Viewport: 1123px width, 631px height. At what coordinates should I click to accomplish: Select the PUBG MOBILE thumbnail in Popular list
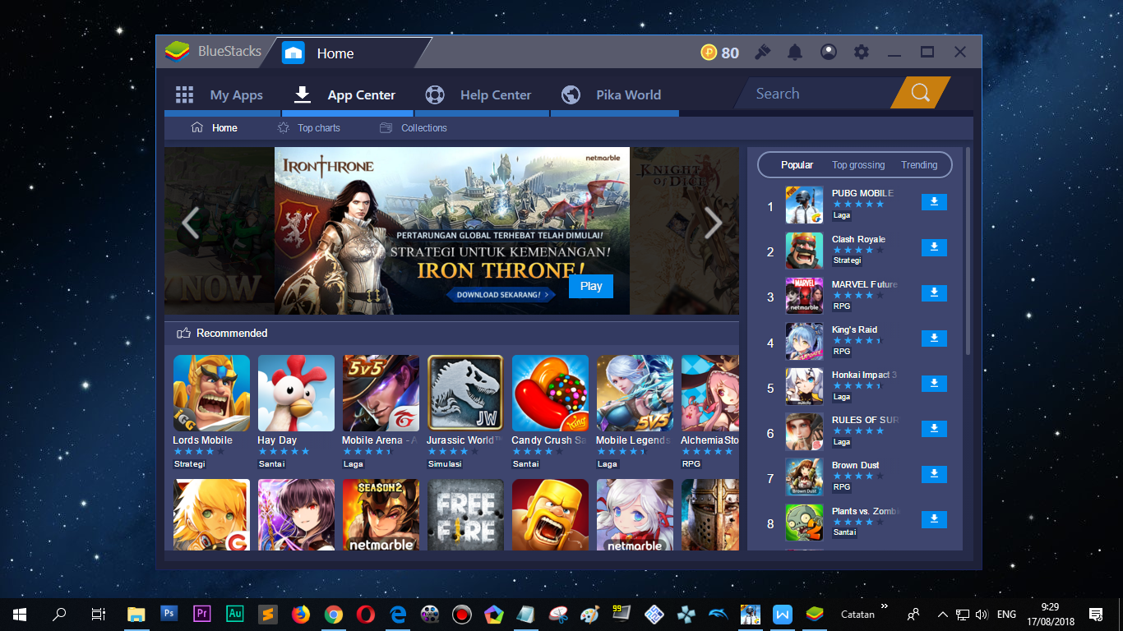tap(804, 205)
